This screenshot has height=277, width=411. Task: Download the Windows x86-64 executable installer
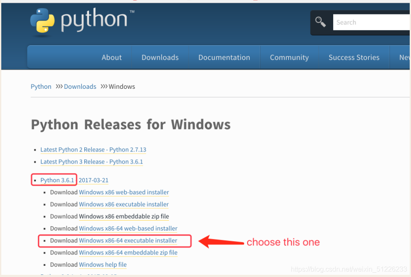coord(128,240)
